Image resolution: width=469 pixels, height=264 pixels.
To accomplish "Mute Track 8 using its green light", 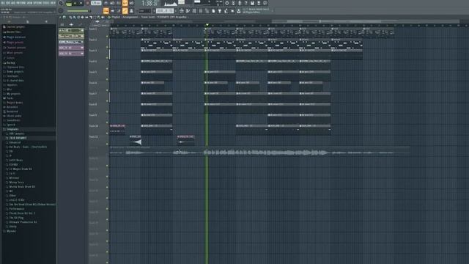I will (108, 111).
